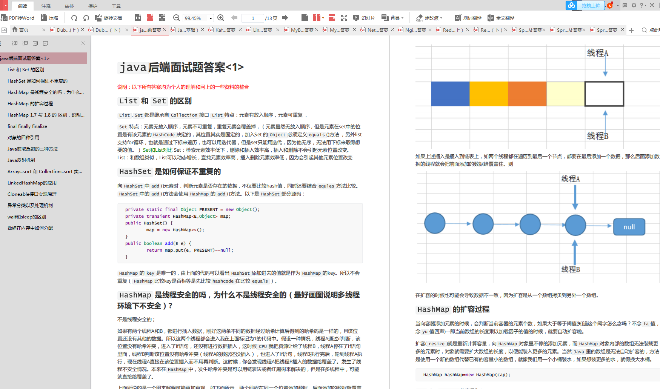This screenshot has width=660, height=389.
Task: Click the page number input field
Action: [x=253, y=18]
